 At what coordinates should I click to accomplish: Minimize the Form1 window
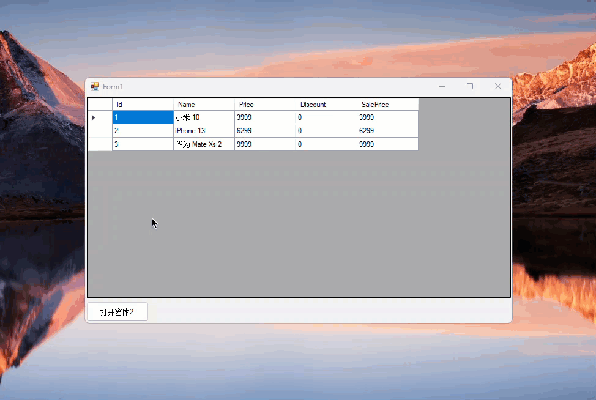pyautogui.click(x=442, y=87)
